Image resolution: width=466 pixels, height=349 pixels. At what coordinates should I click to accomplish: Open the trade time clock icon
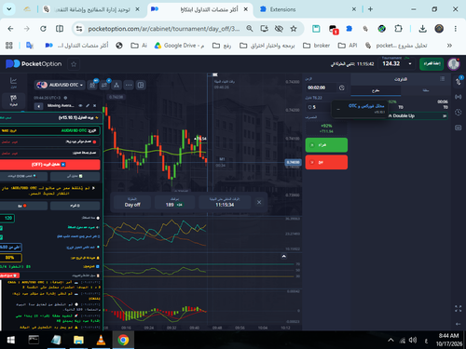pyautogui.click(x=342, y=87)
